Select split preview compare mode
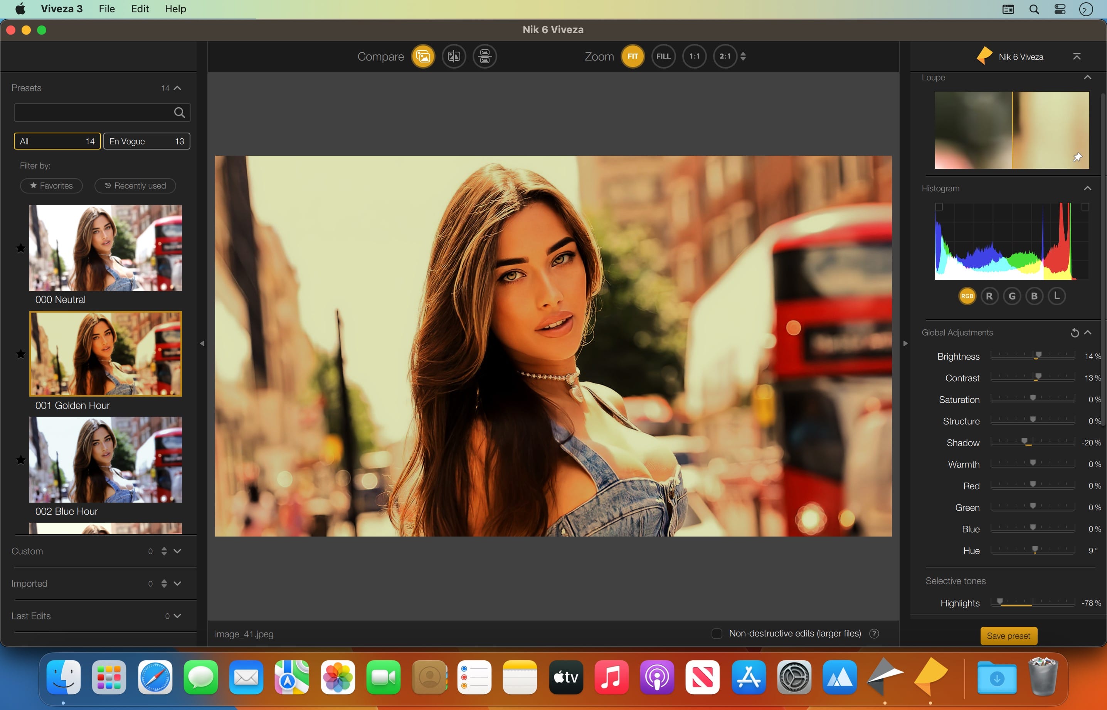 tap(454, 56)
